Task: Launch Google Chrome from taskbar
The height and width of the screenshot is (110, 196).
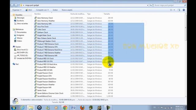Action: tap(65, 108)
